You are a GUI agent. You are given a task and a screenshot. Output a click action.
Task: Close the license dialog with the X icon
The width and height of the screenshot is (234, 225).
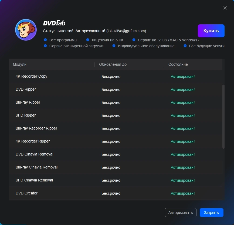(x=225, y=8)
